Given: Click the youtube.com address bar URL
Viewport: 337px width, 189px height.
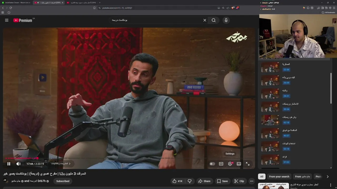Looking at the screenshot, I should [117, 8].
